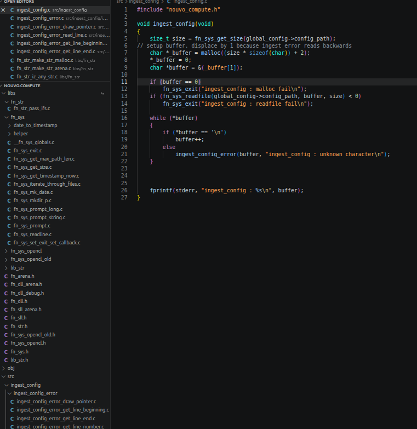Click header icon beside fn_dll.h
The width and height of the screenshot is (417, 429).
coord(6,301)
